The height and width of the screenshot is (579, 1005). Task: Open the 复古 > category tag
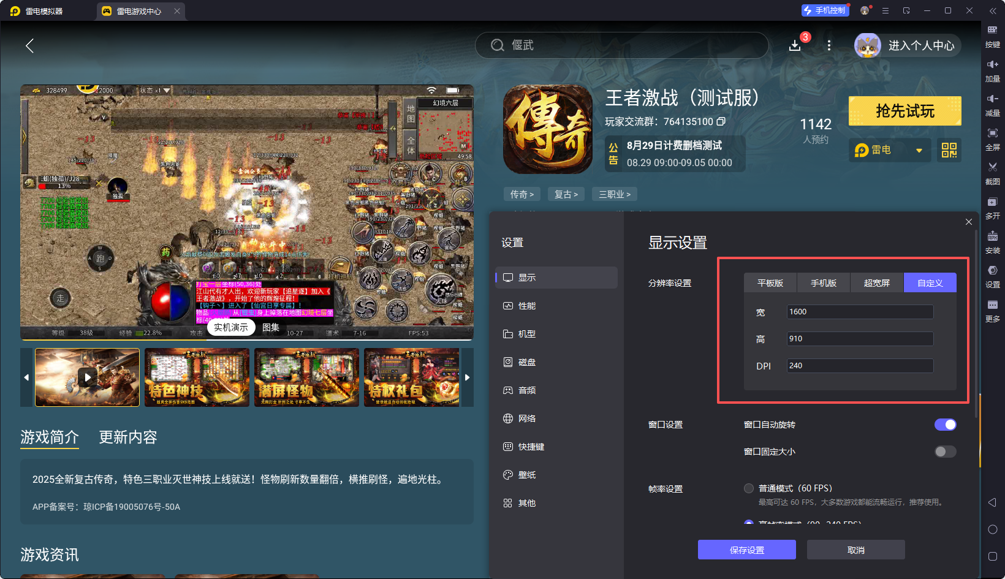566,194
